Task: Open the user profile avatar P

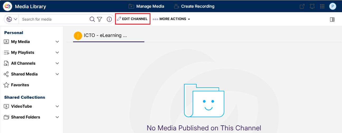Action: 333,6
